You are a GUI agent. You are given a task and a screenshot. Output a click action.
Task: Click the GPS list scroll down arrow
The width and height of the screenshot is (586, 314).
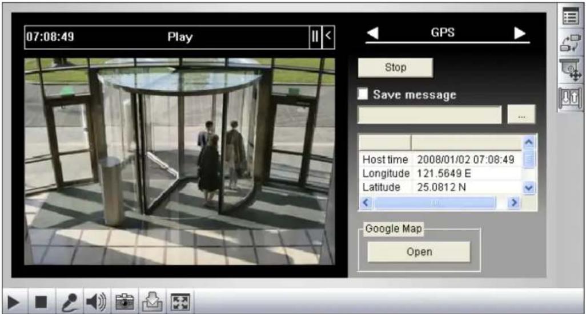528,188
